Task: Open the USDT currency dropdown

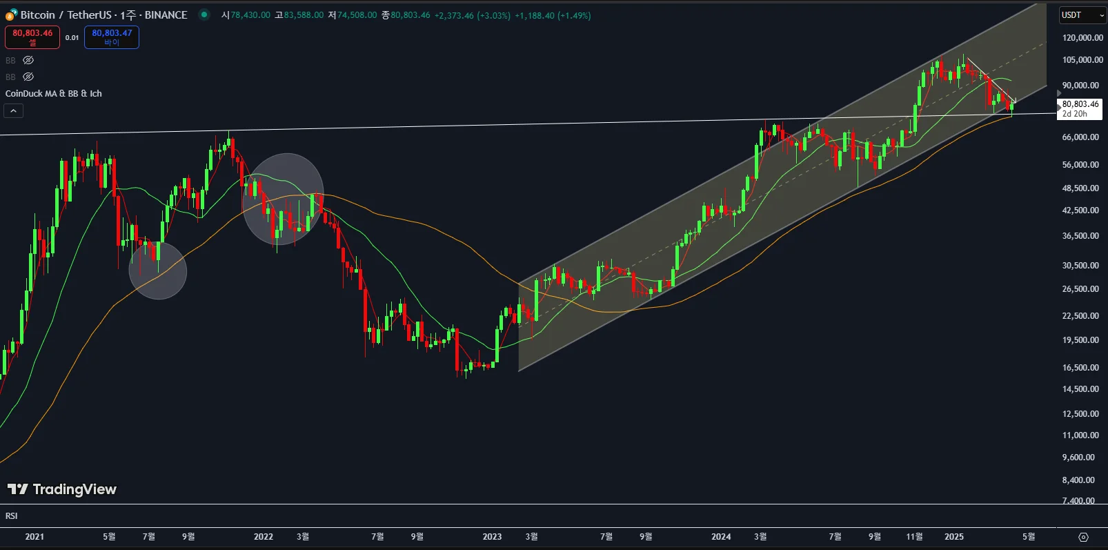Action: click(1082, 15)
